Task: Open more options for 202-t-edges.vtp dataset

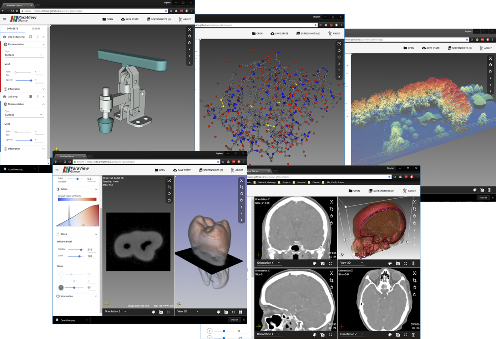Action: (38, 37)
